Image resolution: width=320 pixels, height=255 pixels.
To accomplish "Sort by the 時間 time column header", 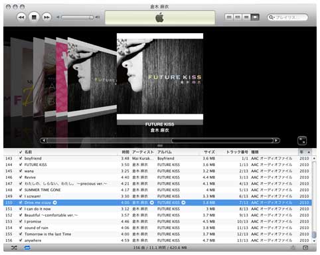I will tap(125, 152).
